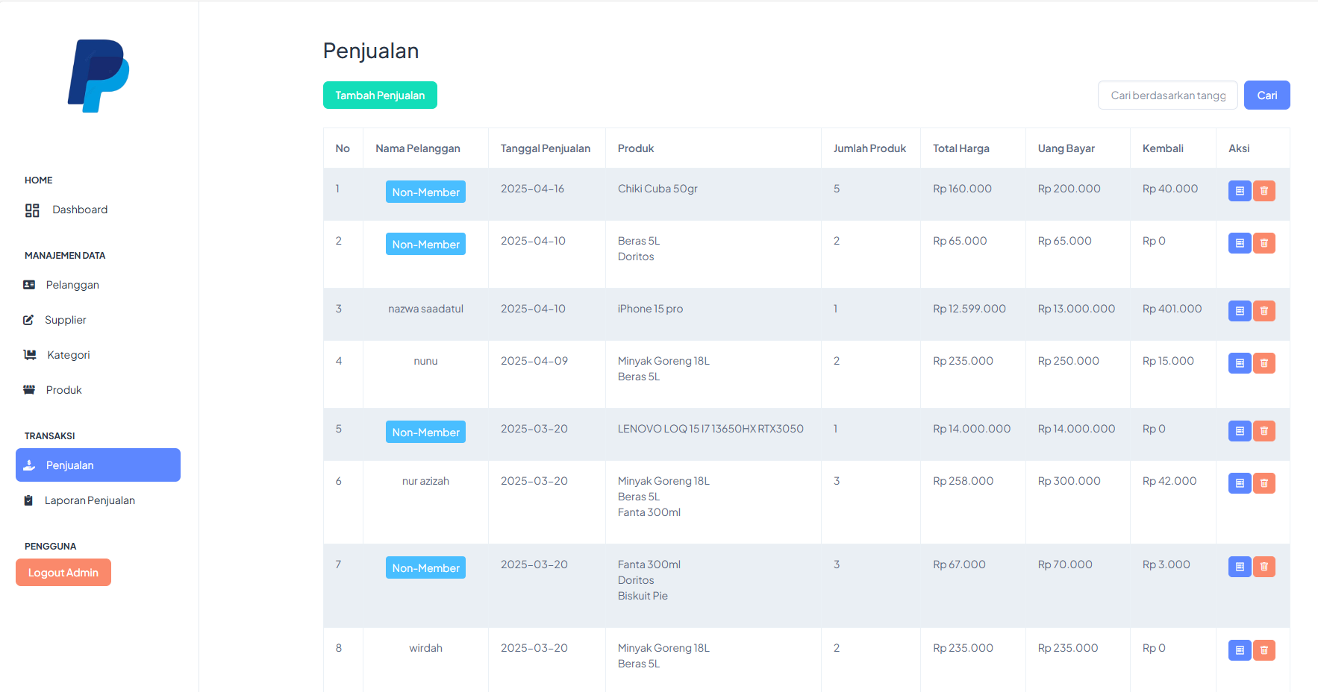Open detail icon for the LENOVO LOQ sale
Image resolution: width=1318 pixels, height=692 pixels.
coord(1240,431)
